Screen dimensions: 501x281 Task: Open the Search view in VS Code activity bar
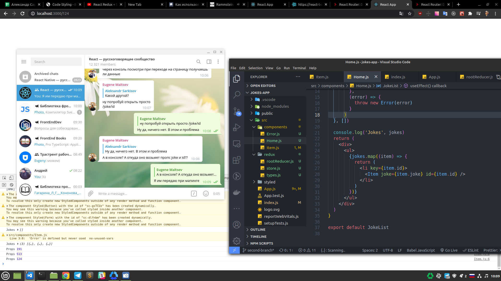(236, 95)
